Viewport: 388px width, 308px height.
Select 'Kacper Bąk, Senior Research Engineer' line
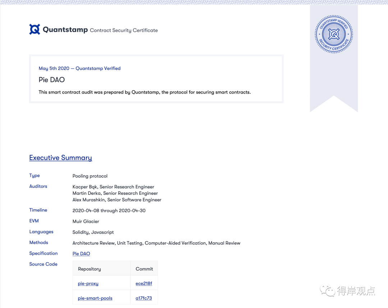coord(113,187)
